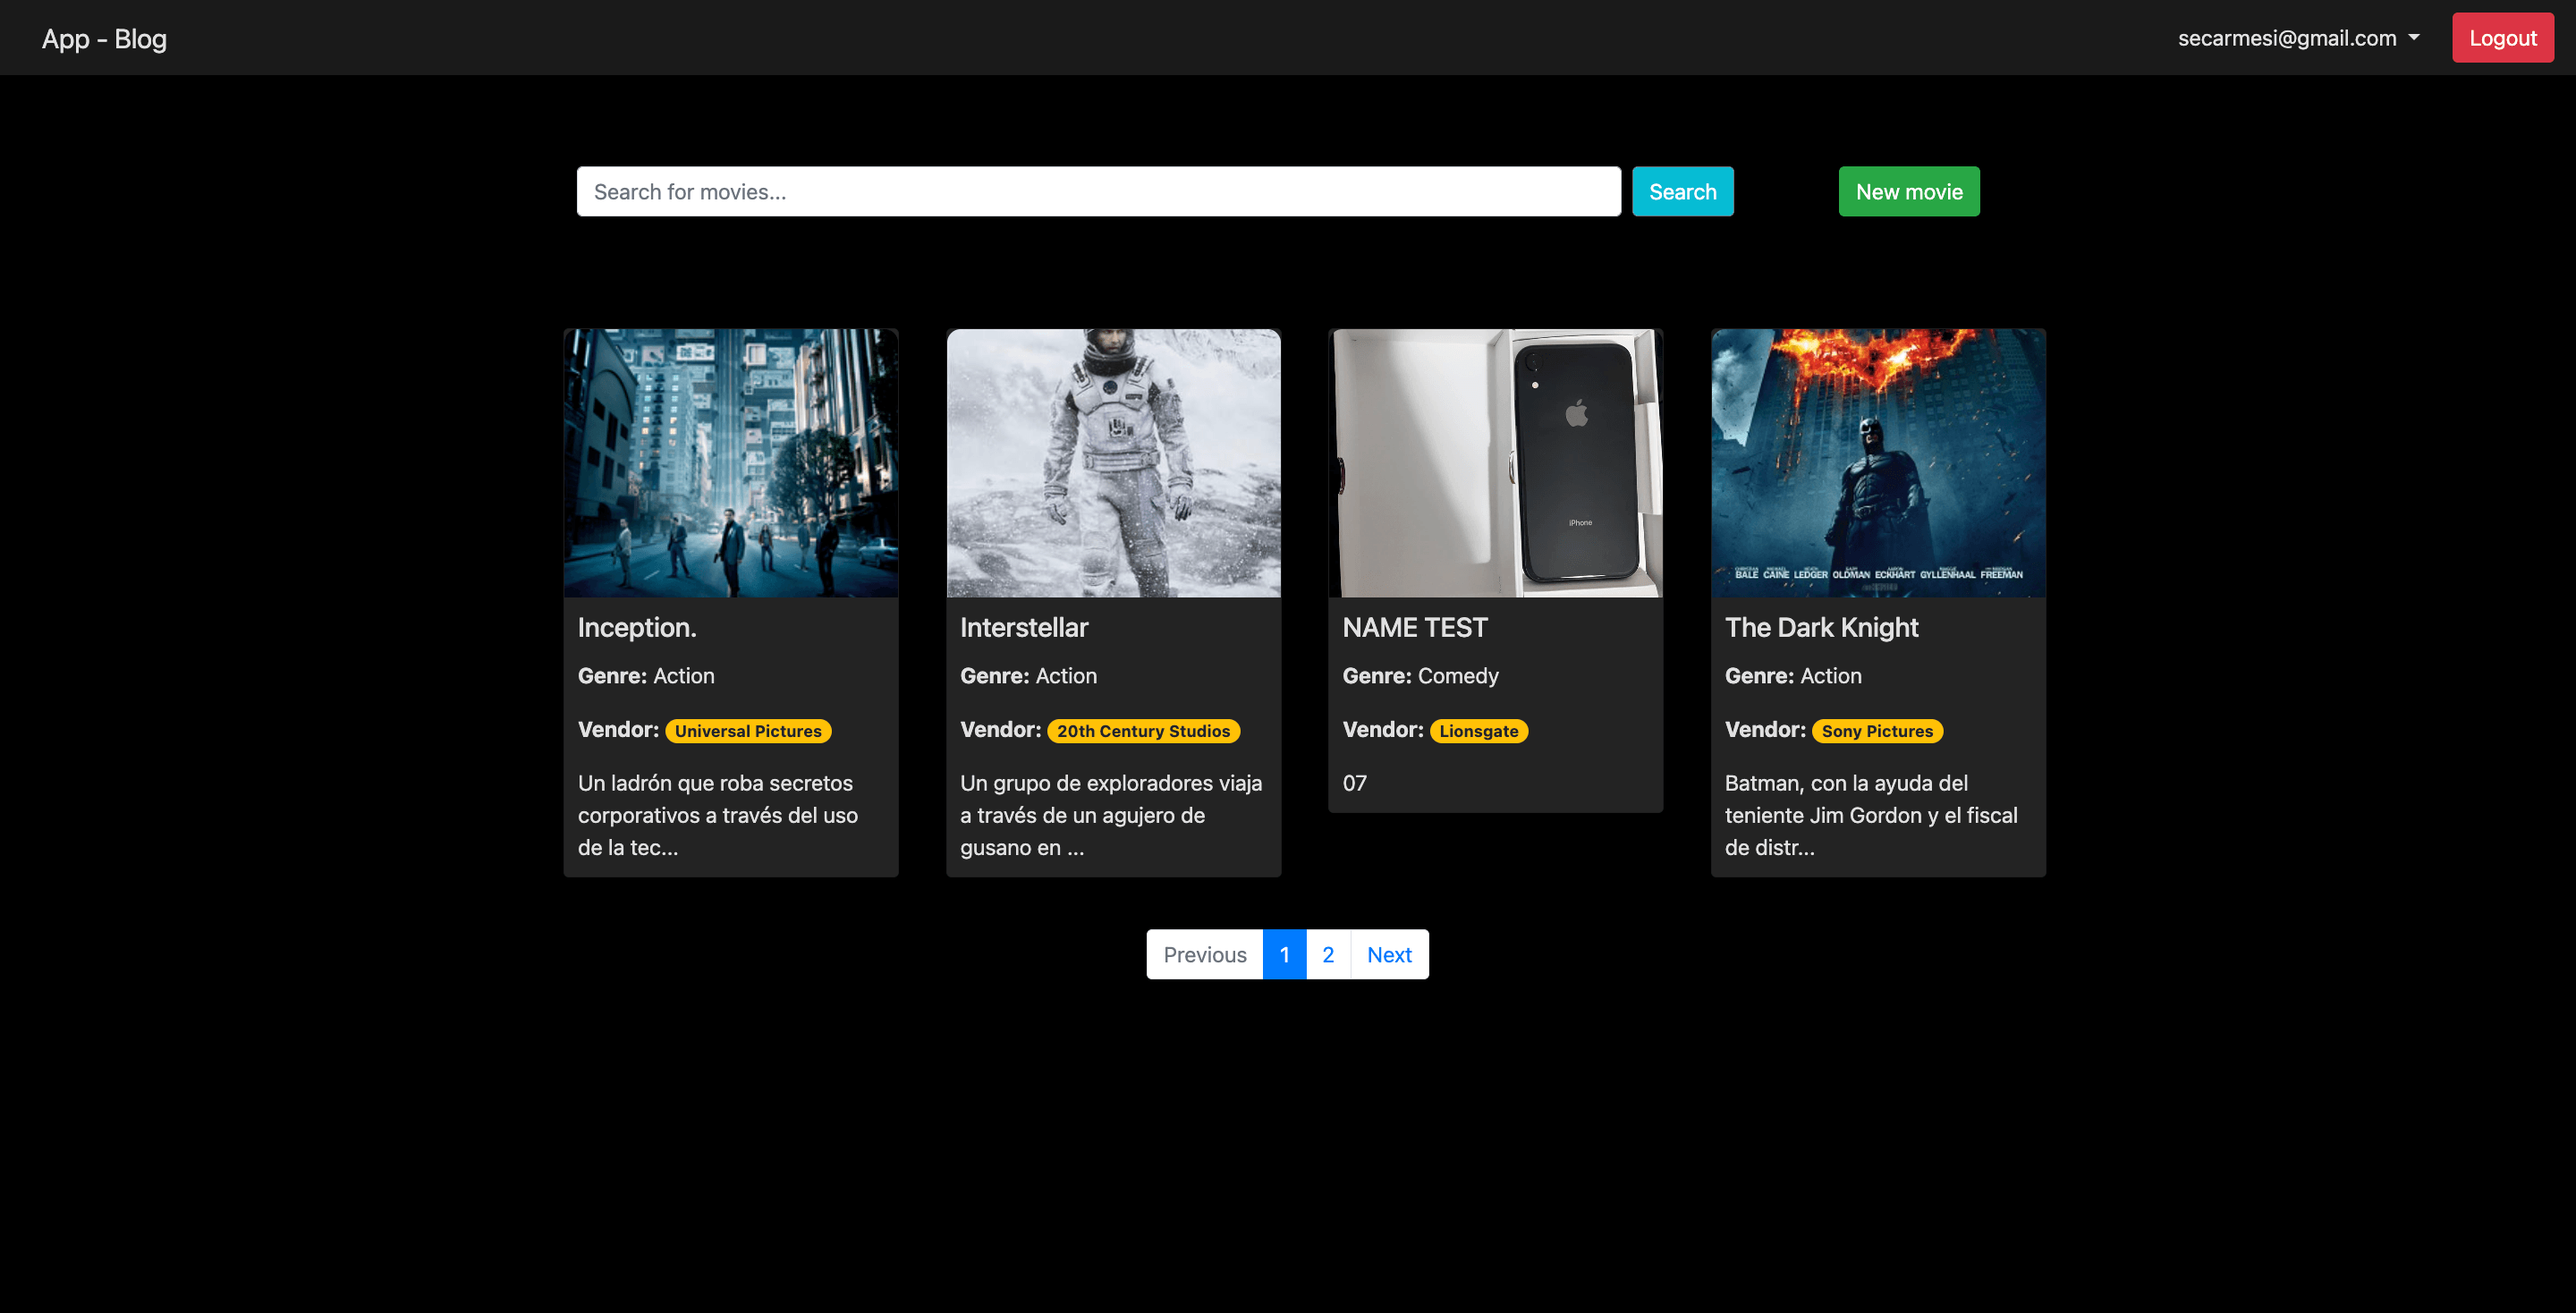
Task: Click the description starting 'Un ladrón que roba'
Action: pos(718,815)
